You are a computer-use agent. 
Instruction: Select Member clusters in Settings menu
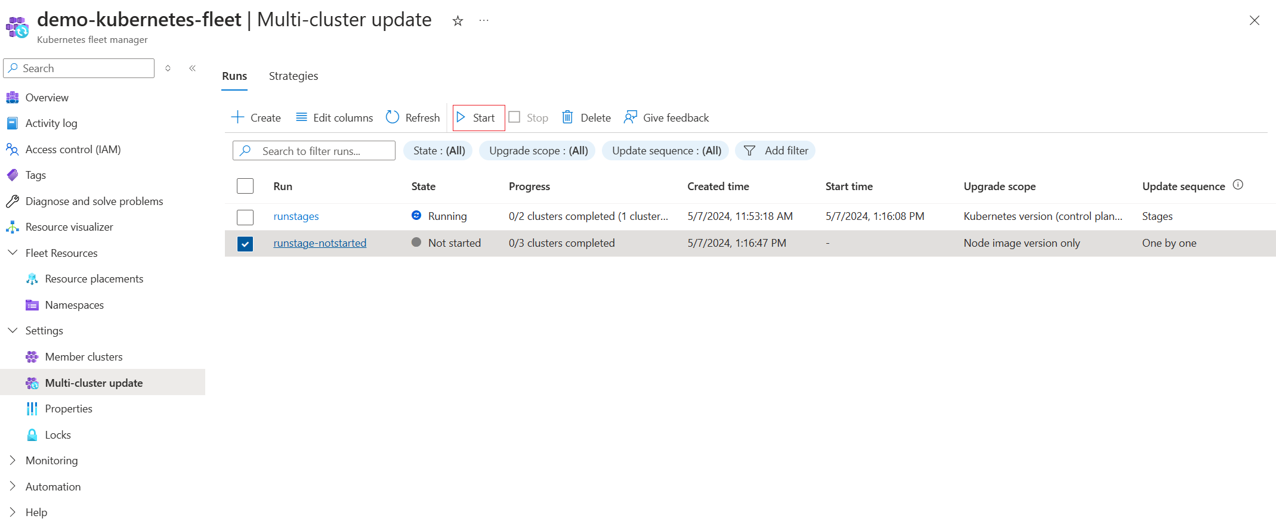[84, 357]
